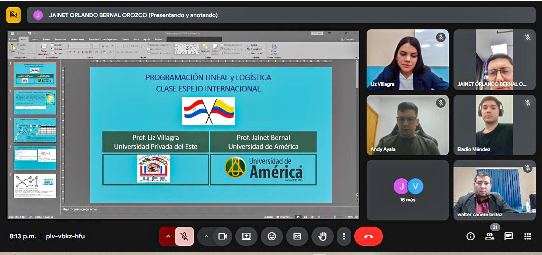This screenshot has height=255, width=542.
Task: Start presenting your screen
Action: coord(246,236)
